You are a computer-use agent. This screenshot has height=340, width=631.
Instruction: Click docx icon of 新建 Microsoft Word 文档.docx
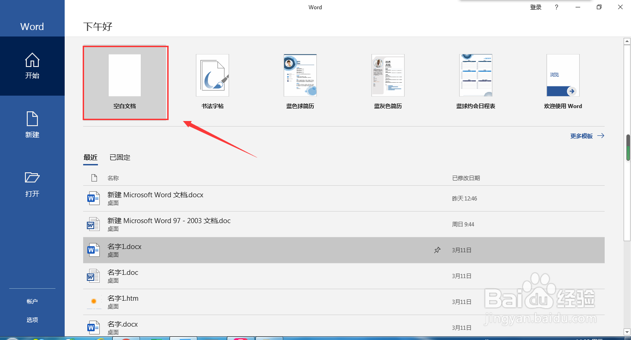(x=94, y=199)
